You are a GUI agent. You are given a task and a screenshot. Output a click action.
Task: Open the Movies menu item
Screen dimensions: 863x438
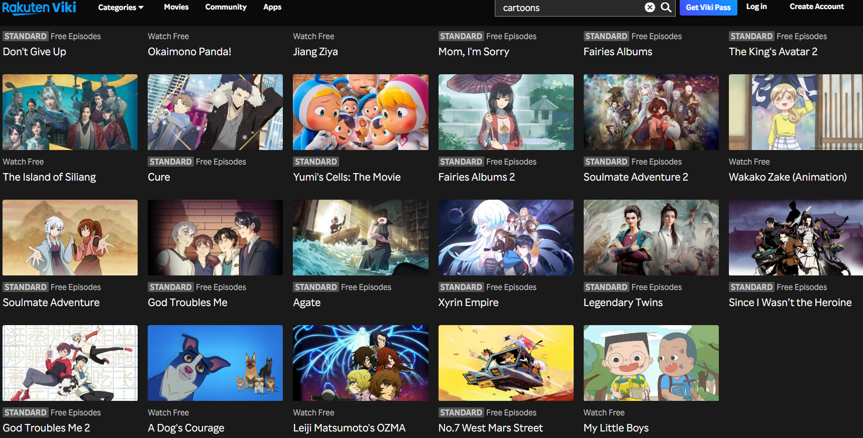tap(176, 7)
